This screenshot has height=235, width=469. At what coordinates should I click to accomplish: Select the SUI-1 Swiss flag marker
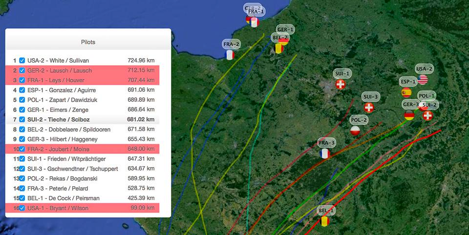[341, 85]
